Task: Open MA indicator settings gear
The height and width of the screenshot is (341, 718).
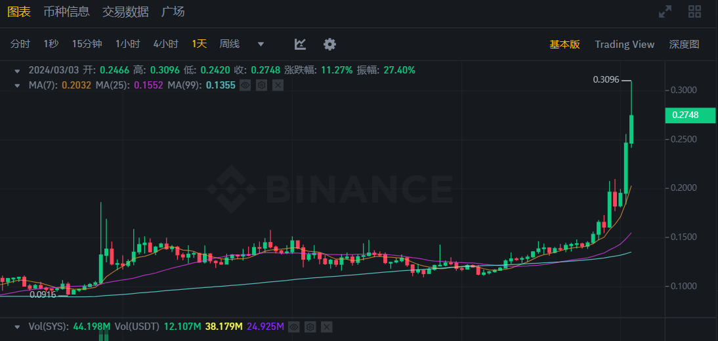Action: (x=261, y=85)
